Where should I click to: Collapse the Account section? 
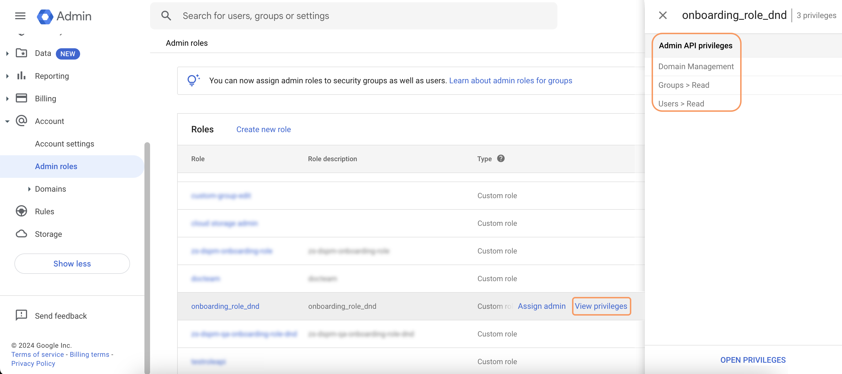click(x=8, y=121)
